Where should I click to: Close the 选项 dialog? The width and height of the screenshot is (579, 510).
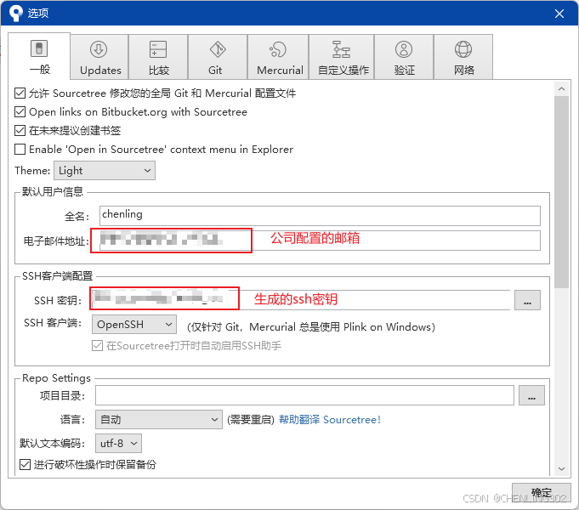tap(559, 14)
